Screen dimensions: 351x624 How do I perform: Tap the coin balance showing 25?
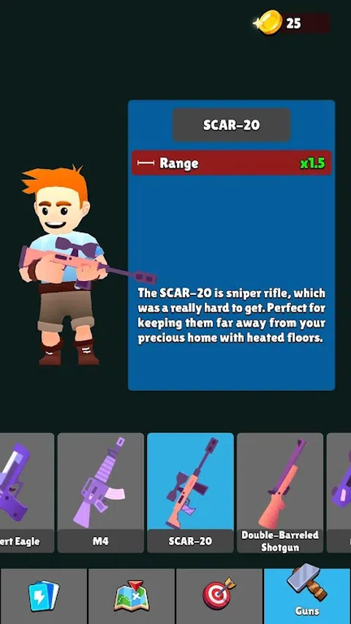point(293,23)
